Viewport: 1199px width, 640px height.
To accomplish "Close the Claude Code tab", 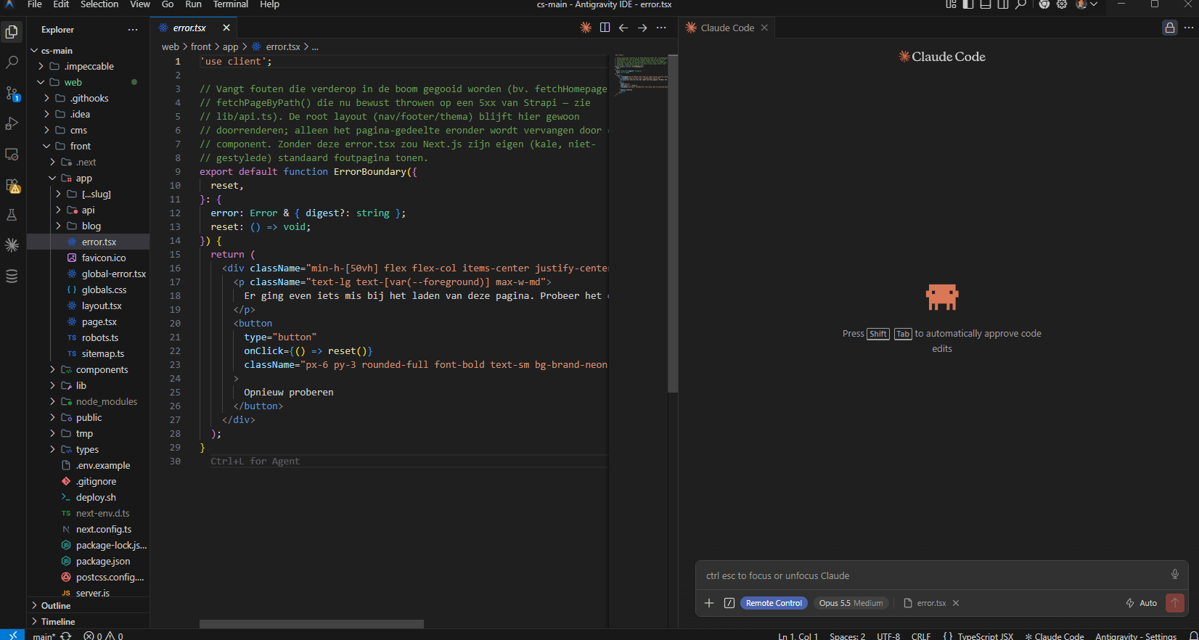I will pyautogui.click(x=764, y=28).
